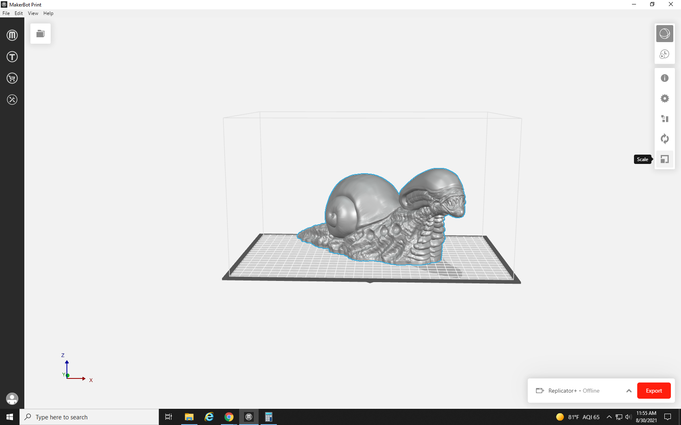Launch Internet Explorer from the taskbar
The height and width of the screenshot is (425, 681).
[209, 417]
